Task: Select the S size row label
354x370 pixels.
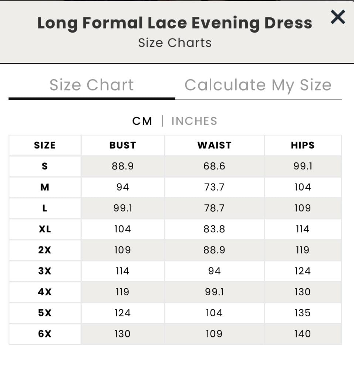Action: [45, 166]
